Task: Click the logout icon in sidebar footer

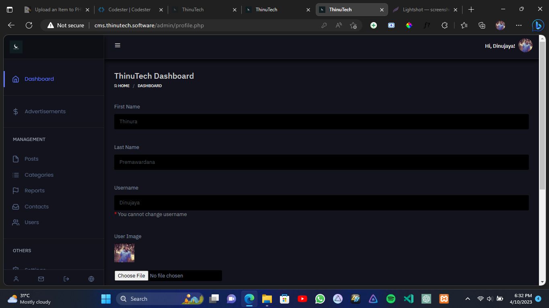Action: tap(66, 279)
